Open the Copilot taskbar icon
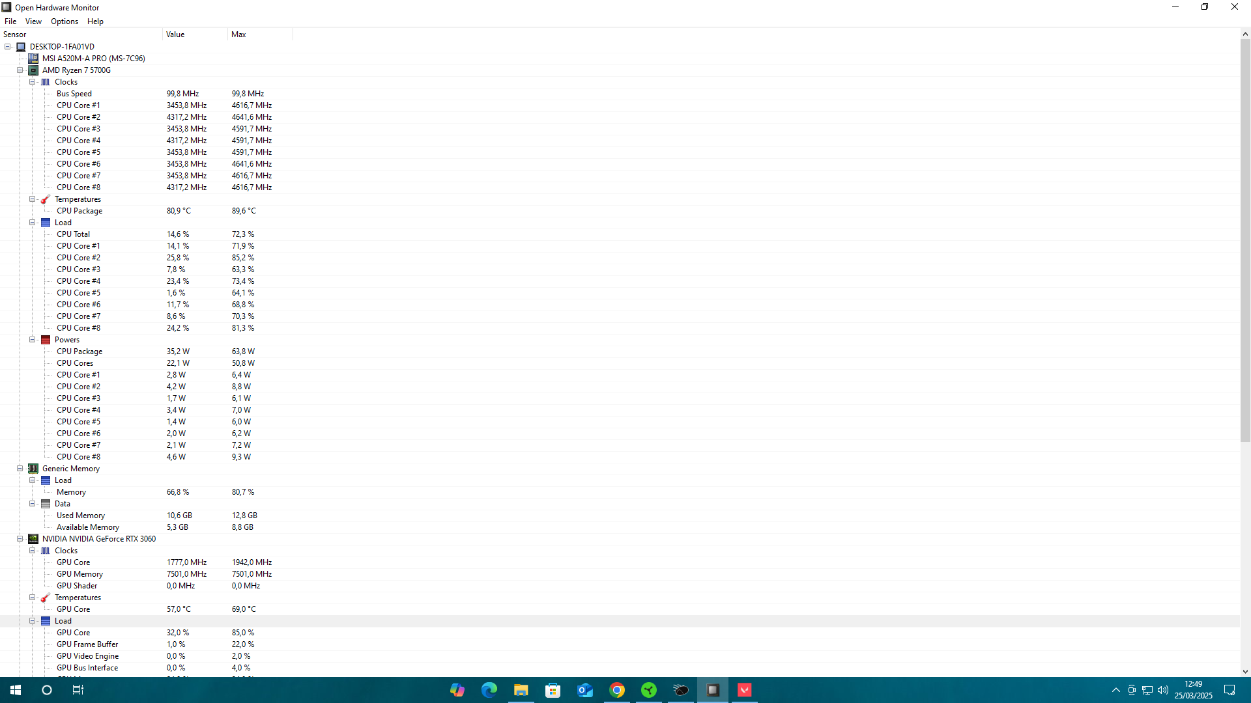This screenshot has width=1251, height=703. coord(457,690)
